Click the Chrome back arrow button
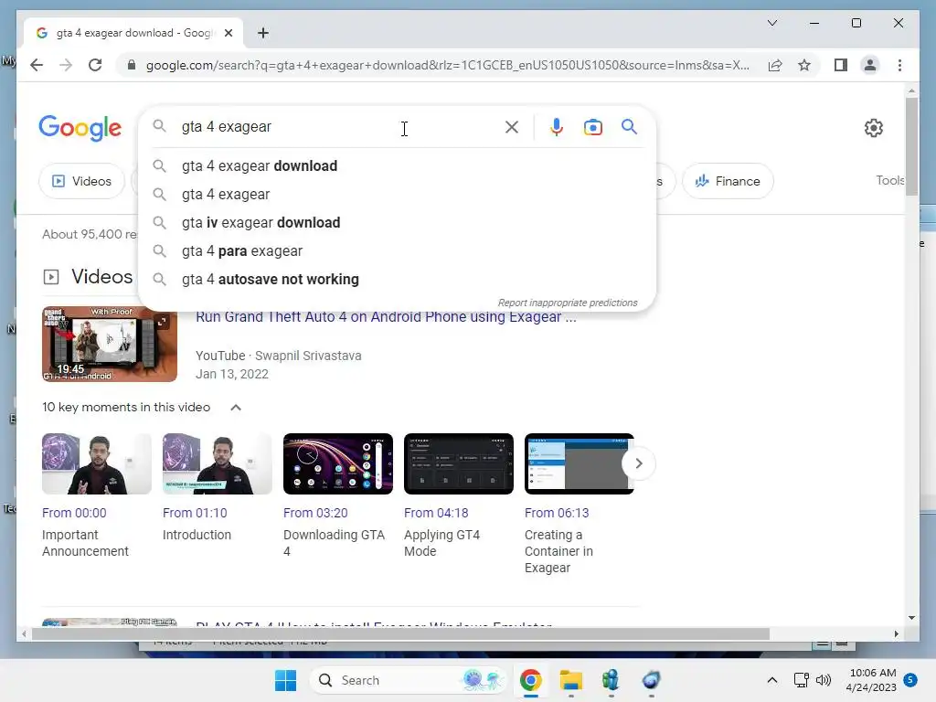This screenshot has width=936, height=702. click(x=37, y=65)
